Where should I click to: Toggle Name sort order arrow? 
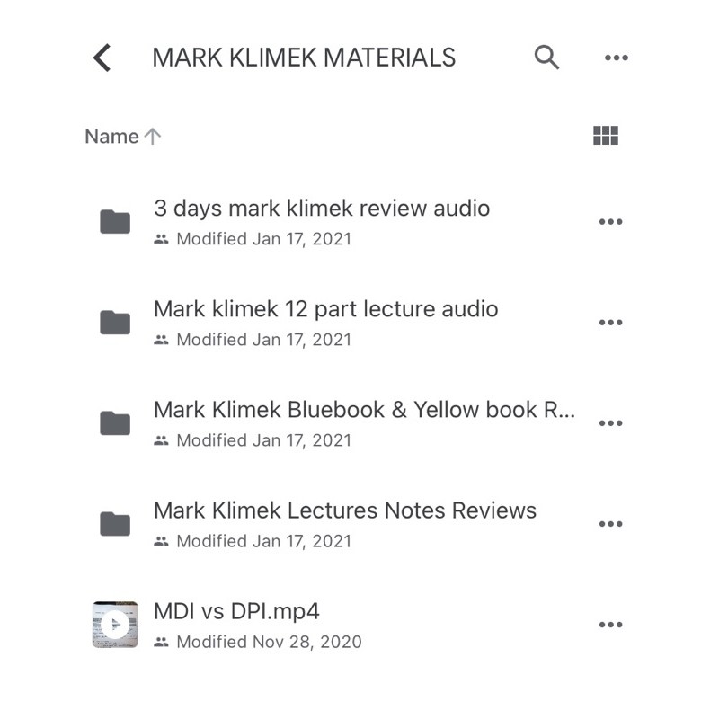[153, 137]
